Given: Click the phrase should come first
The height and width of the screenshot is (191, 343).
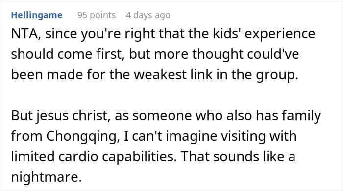Looking at the screenshot, I should 66,54.
